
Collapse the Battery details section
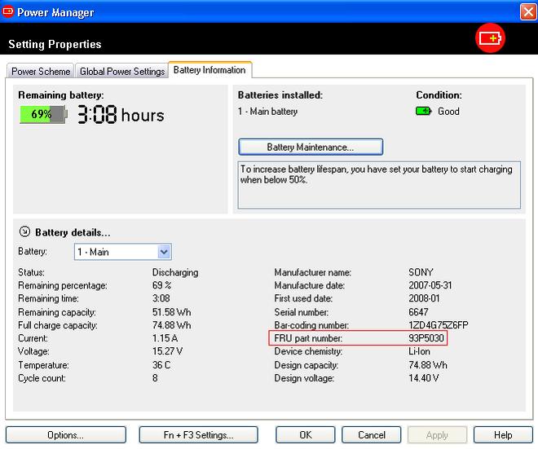[24, 232]
